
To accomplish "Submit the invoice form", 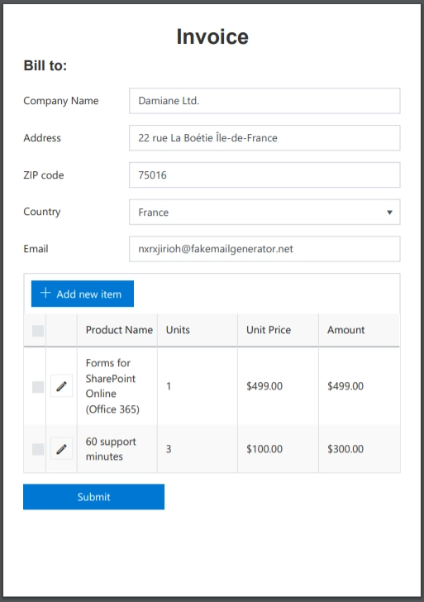I will tap(93, 497).
